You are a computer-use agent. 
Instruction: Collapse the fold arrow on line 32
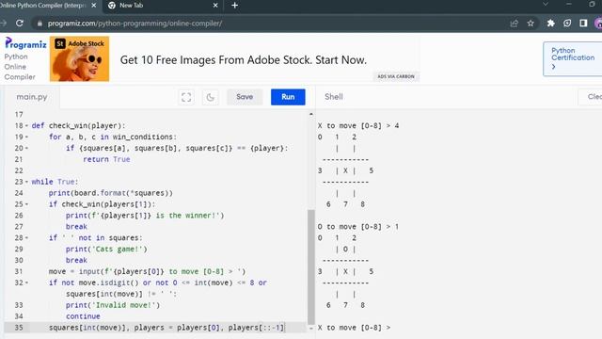(x=26, y=282)
